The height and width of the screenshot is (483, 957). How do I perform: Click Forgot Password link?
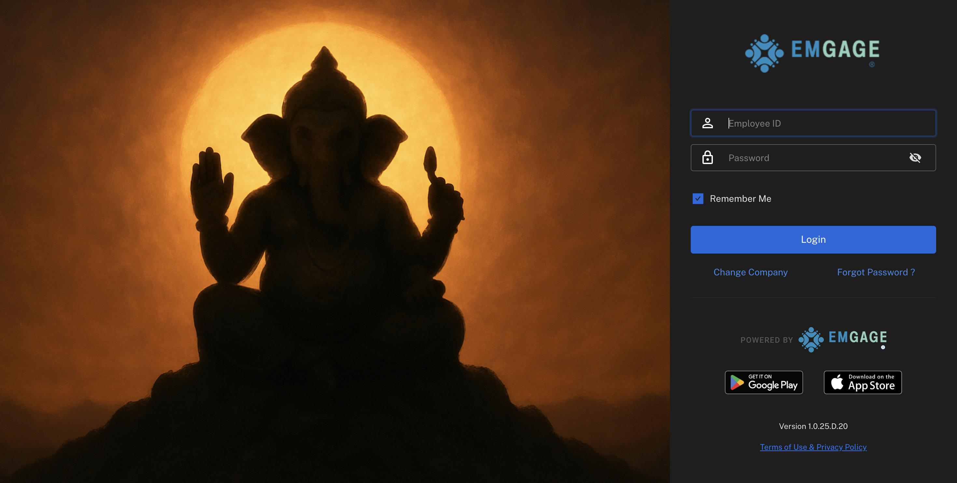pyautogui.click(x=876, y=272)
